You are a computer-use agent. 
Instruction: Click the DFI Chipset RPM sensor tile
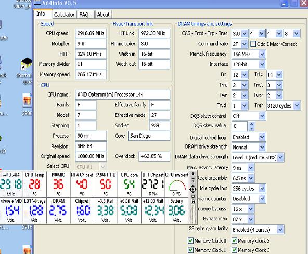[153, 184]
